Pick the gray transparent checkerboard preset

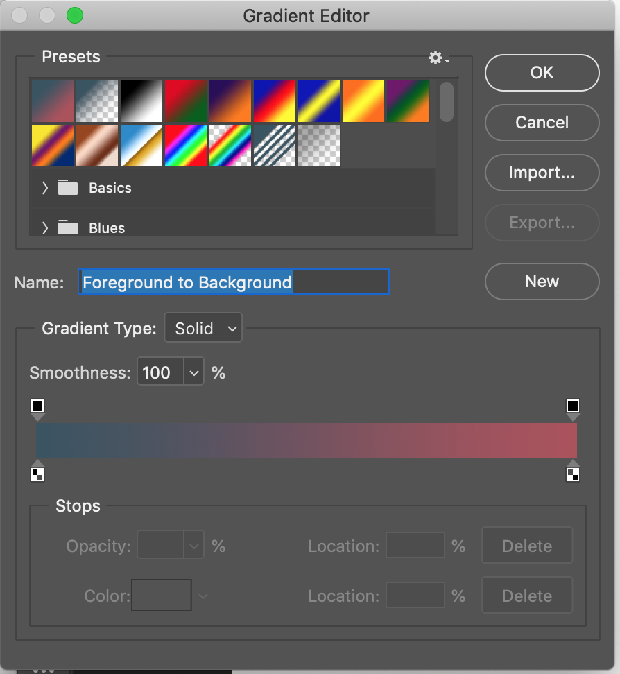pos(318,146)
